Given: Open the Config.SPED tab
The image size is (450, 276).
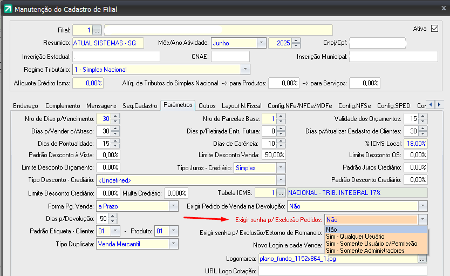Looking at the screenshot, I should pos(393,106).
